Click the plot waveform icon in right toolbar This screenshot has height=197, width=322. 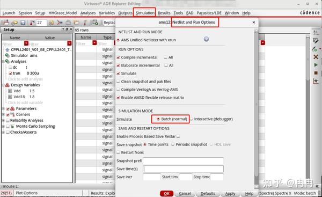(316, 81)
